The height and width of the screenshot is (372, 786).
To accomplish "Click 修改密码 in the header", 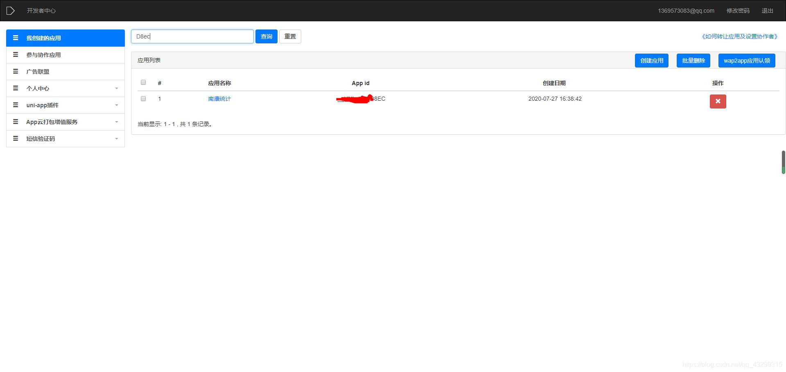I will coord(738,11).
